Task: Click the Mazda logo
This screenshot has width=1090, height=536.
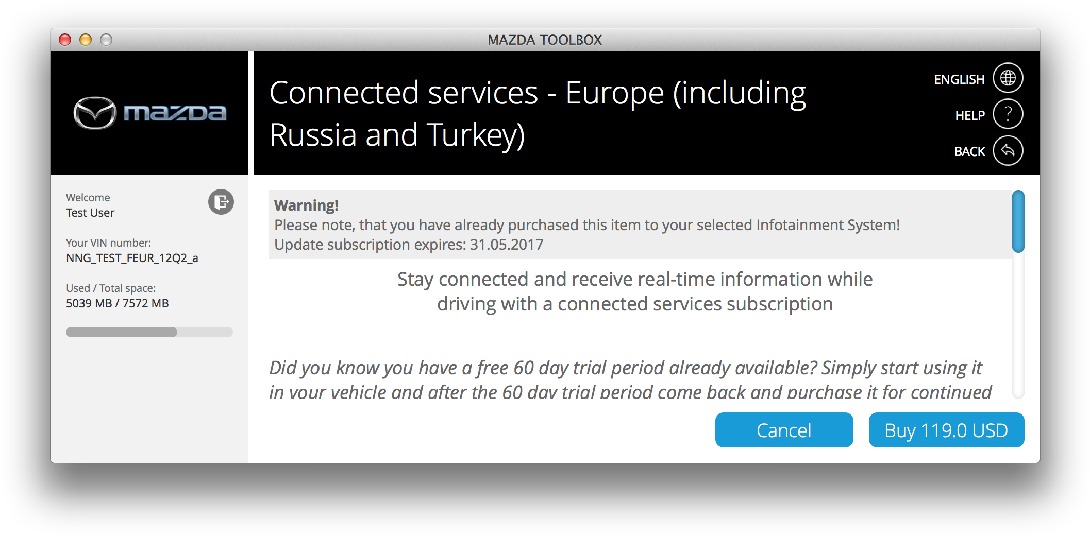Action: click(149, 113)
